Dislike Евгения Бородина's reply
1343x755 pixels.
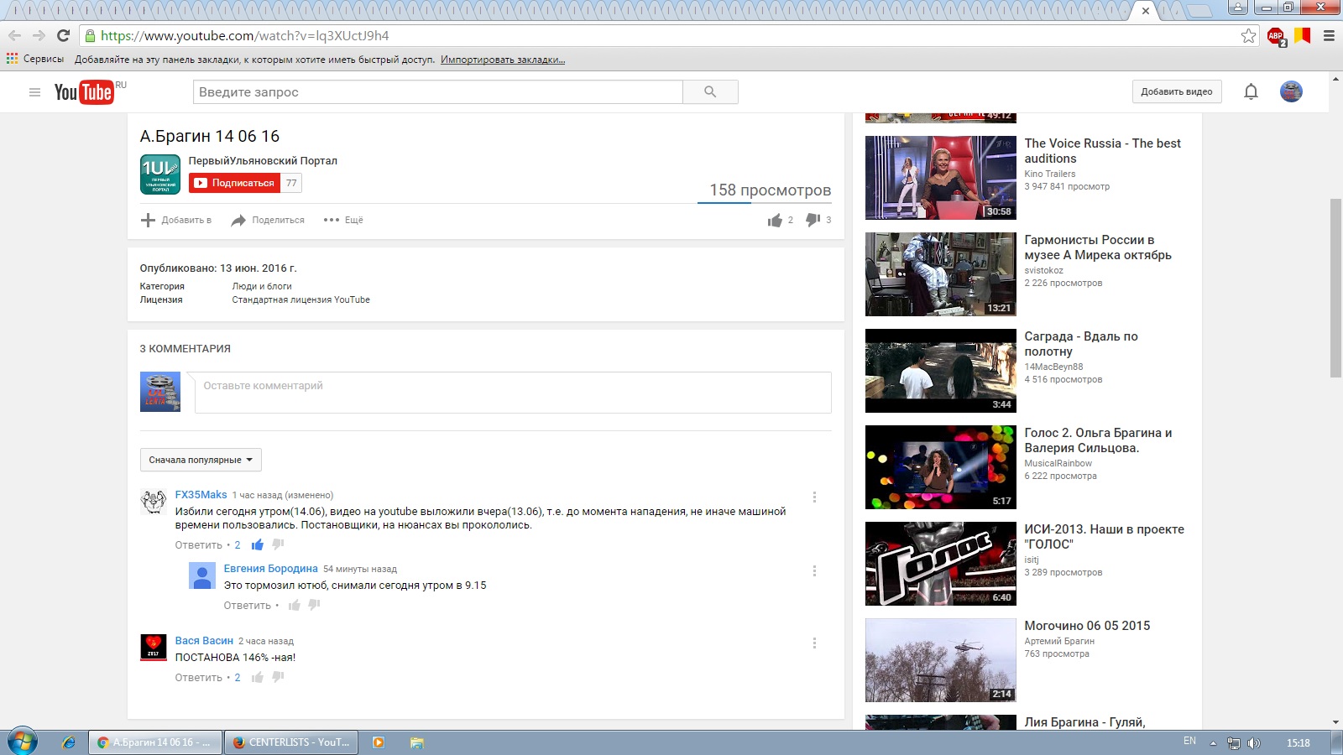[x=315, y=606]
